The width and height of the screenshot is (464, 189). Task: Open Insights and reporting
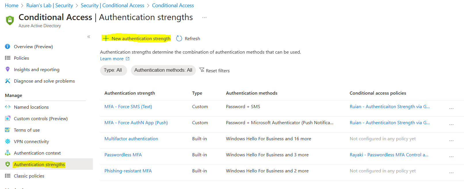37,69
